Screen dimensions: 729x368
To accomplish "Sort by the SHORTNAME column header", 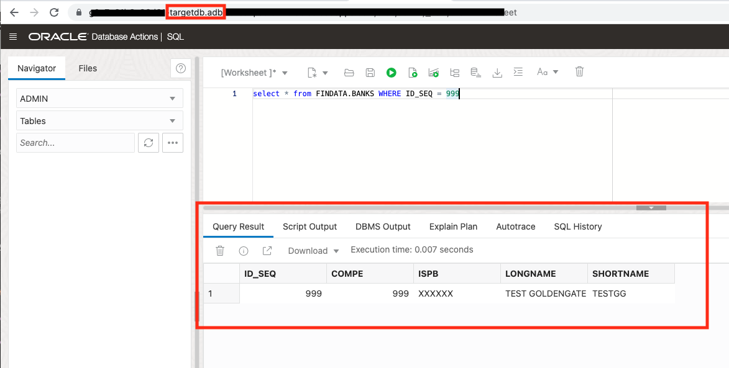I will (631, 274).
